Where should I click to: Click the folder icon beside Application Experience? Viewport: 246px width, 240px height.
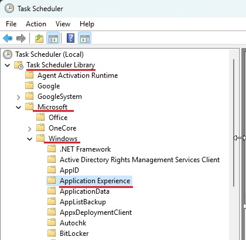pos(52,180)
